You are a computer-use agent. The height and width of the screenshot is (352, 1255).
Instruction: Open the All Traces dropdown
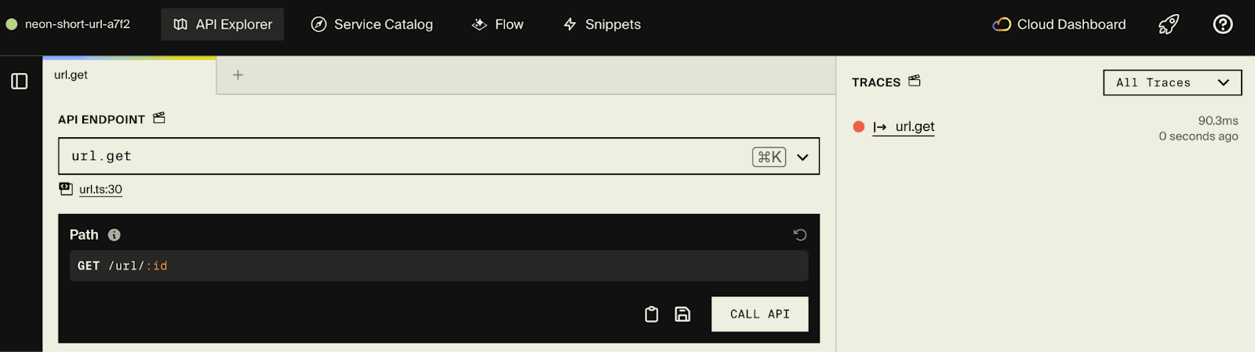click(x=1172, y=82)
